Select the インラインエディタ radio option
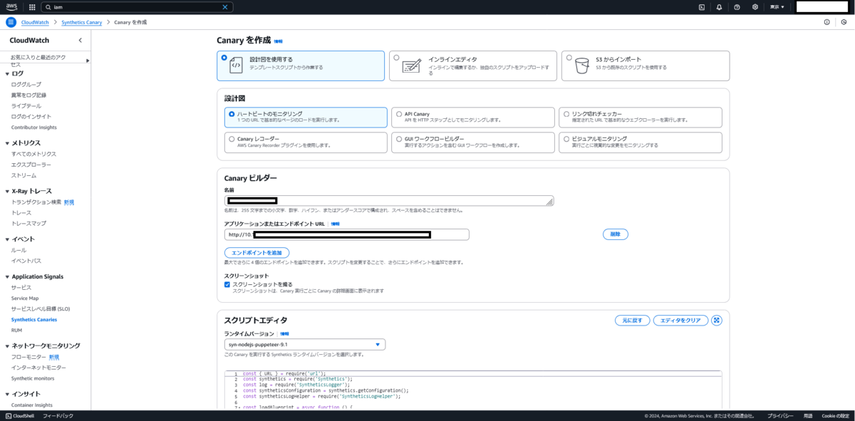 (x=396, y=58)
